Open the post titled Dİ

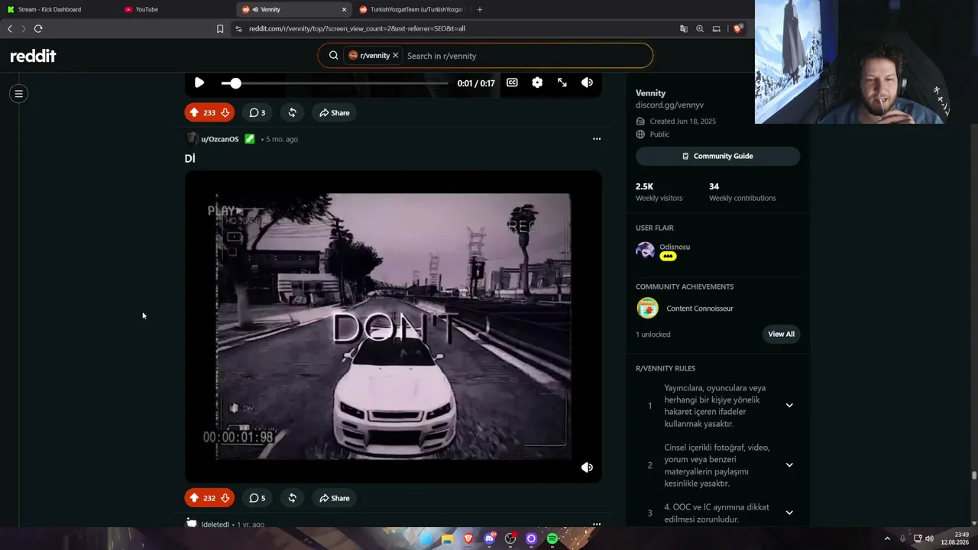189,158
